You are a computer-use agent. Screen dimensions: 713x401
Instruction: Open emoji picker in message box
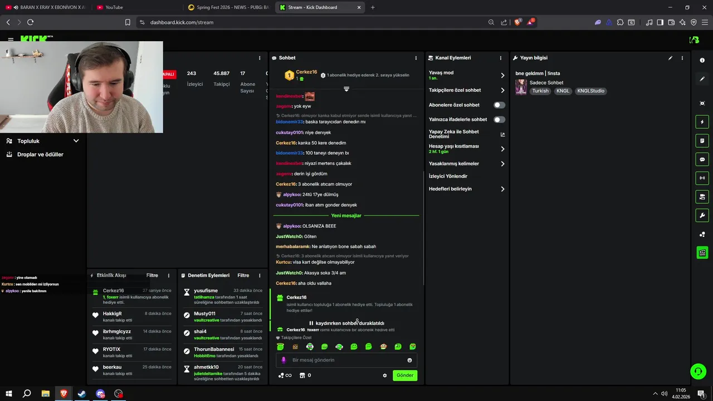pyautogui.click(x=409, y=360)
